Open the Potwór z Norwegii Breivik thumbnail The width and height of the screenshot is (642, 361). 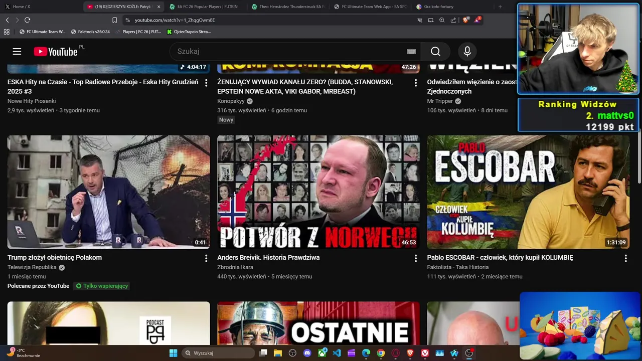[318, 192]
